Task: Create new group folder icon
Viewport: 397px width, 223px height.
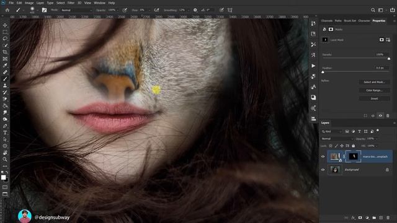Action: click(x=374, y=217)
